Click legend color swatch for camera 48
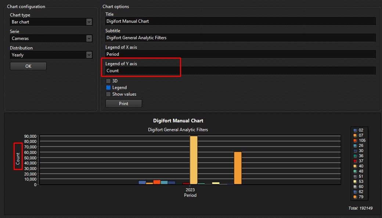 tap(355, 171)
